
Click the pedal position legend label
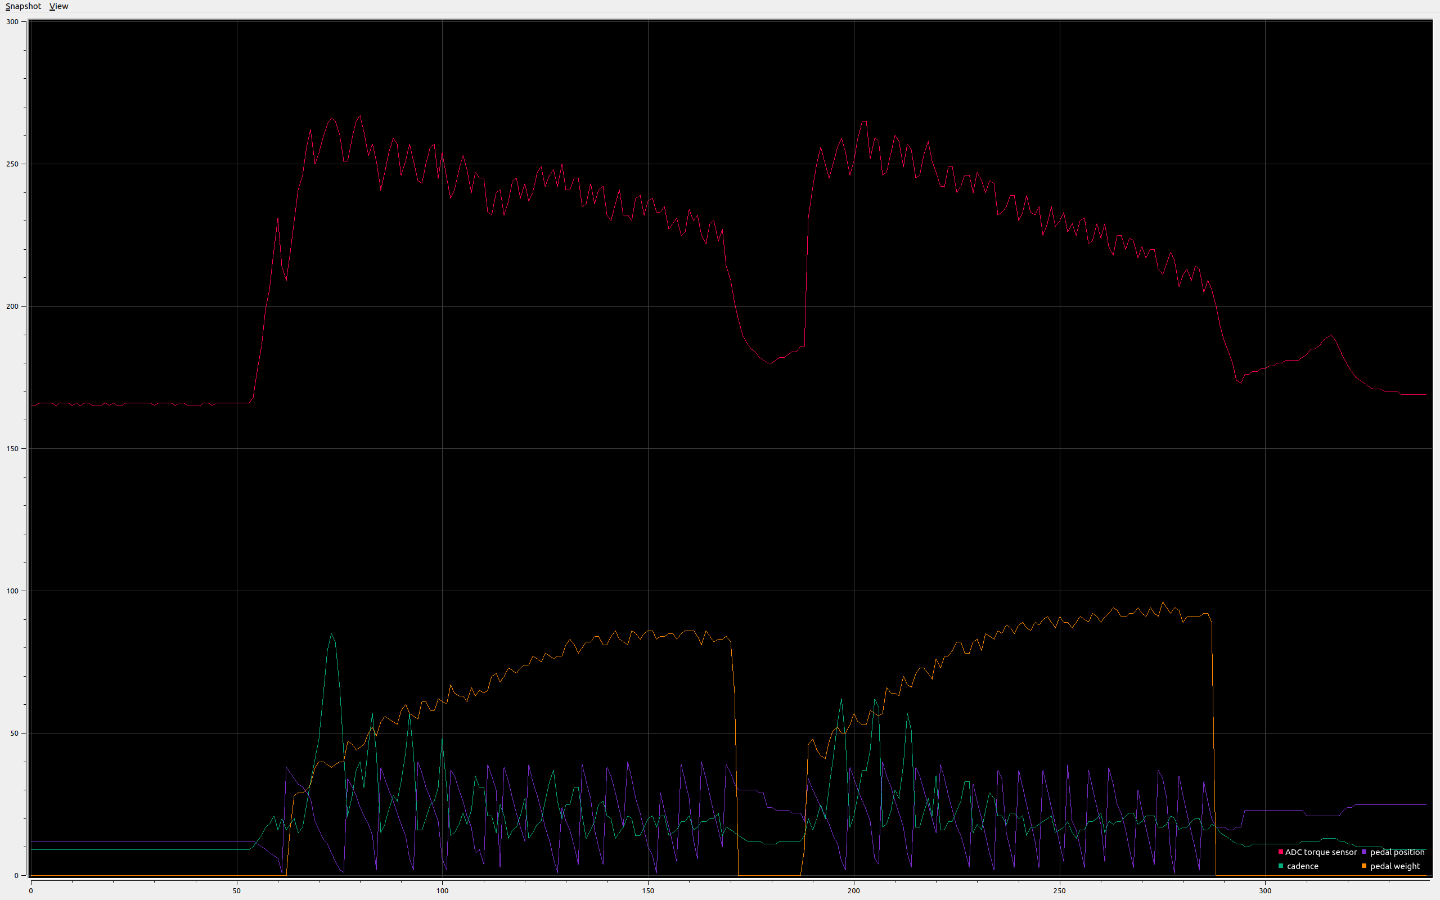point(1397,852)
